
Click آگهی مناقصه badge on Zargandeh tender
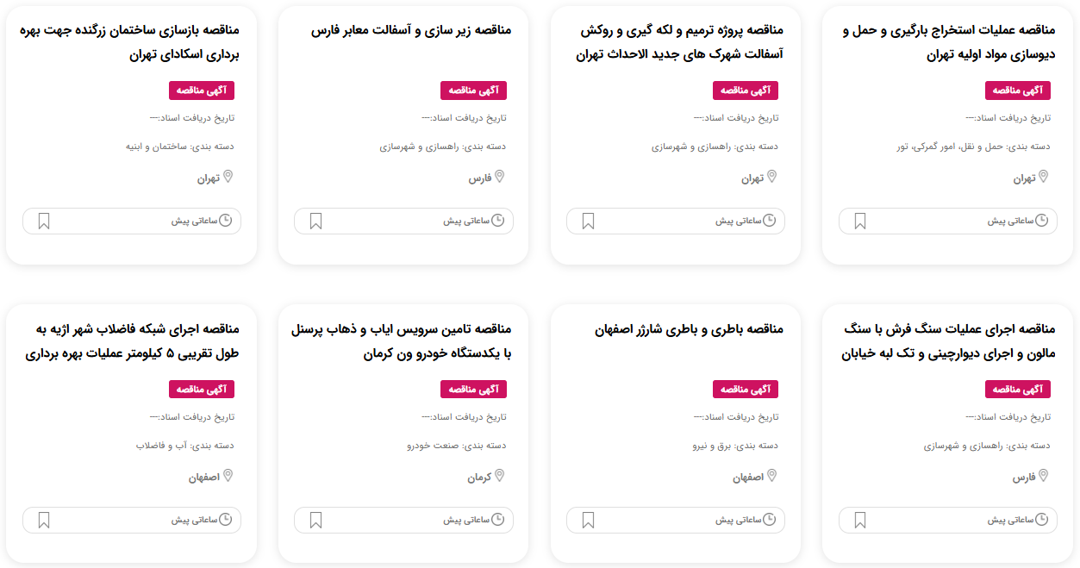point(202,91)
